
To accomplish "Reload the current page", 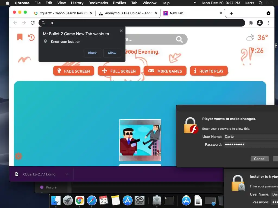I will click(33, 23).
